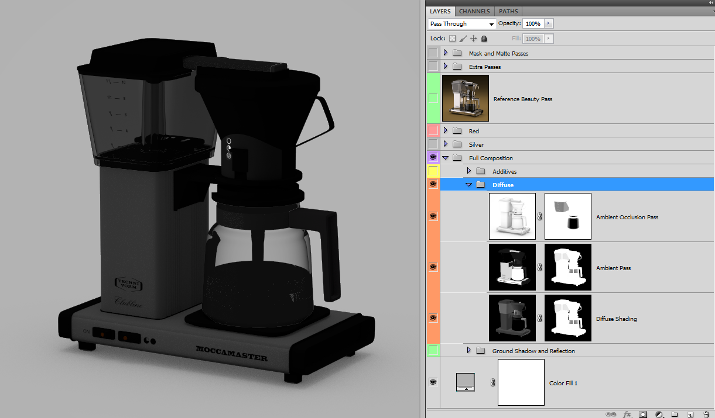Open the Fill slider arrow
Image resolution: width=715 pixels, height=418 pixels.
click(549, 39)
